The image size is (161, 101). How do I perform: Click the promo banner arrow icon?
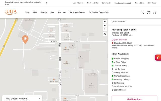coord(46,3)
